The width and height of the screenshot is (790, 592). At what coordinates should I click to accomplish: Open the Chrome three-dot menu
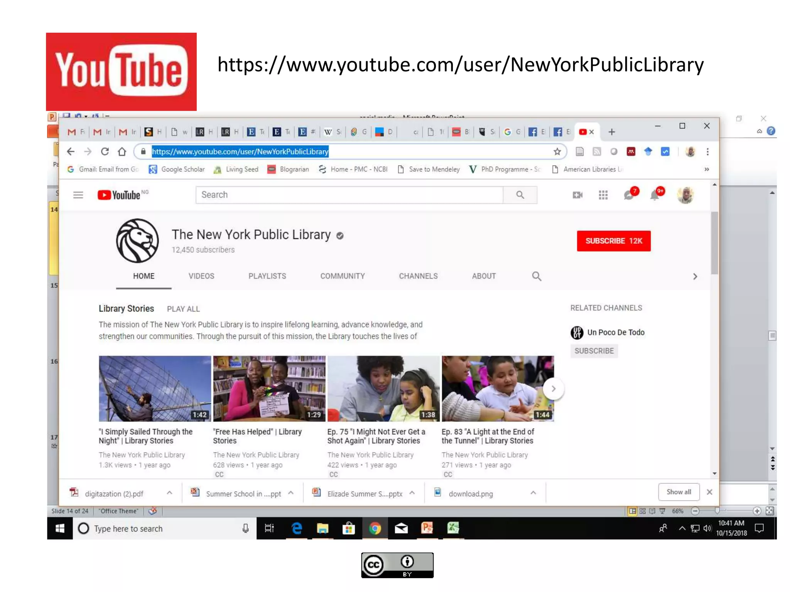point(707,151)
